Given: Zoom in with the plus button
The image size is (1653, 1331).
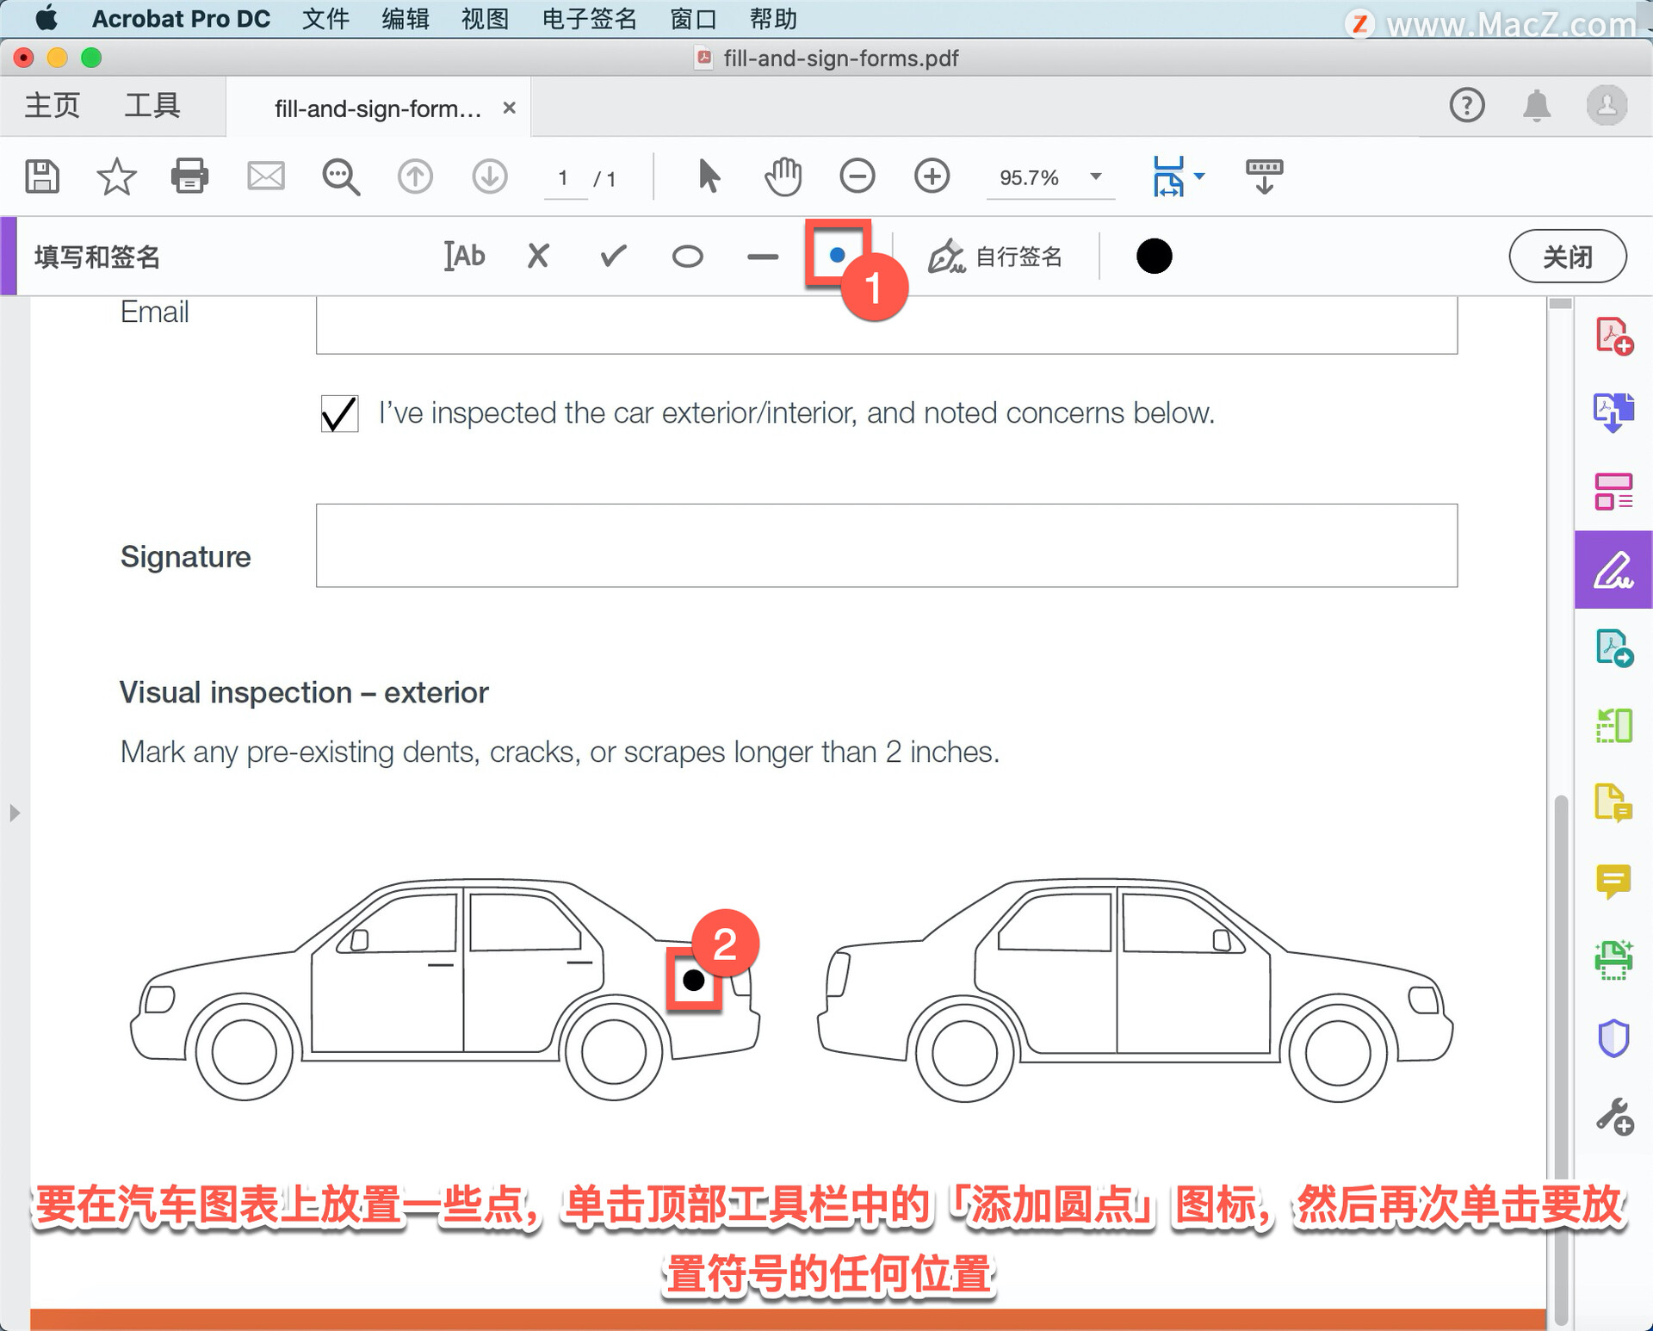Looking at the screenshot, I should tap(932, 176).
